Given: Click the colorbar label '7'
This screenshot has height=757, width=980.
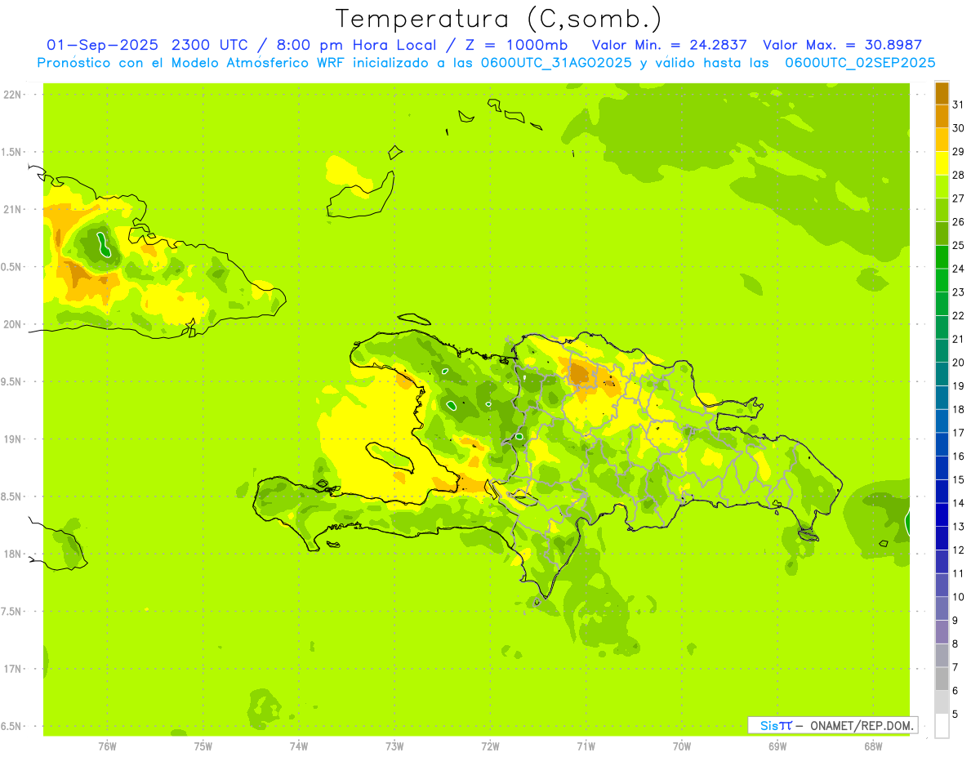Looking at the screenshot, I should [955, 667].
